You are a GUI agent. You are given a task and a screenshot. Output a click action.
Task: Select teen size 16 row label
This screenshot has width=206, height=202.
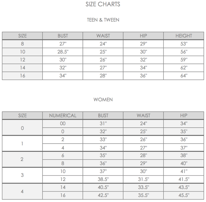point(22,76)
